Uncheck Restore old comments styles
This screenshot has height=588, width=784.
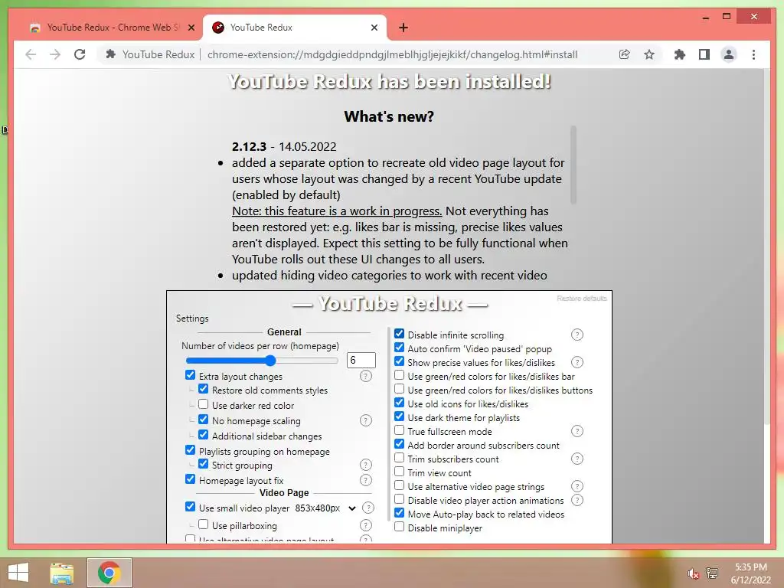pos(203,389)
